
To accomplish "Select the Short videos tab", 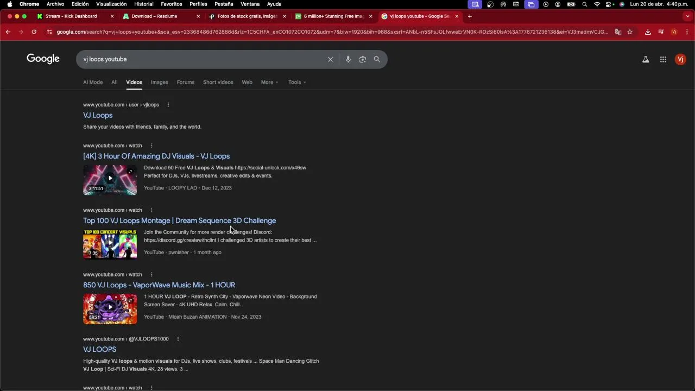I will point(218,83).
